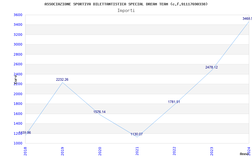Select the 1781.91 data label for 2022
Image resolution: width=252 pixels, height=157 pixels.
[x=174, y=102]
